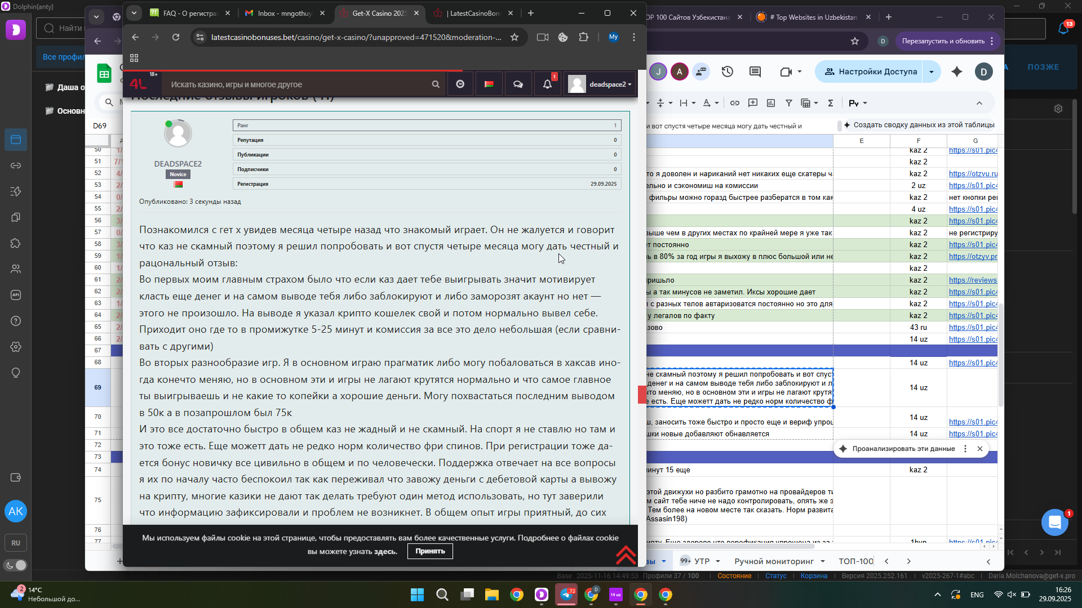1082x608 pixels.
Task: Open the recent history clock icon on casino header
Action: pos(460,84)
